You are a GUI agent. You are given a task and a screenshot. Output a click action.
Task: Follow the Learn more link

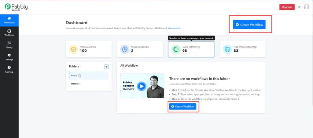tap(174, 28)
